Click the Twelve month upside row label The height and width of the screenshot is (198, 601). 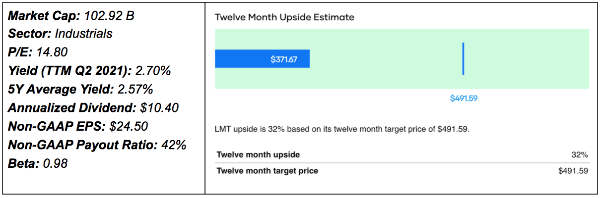pyautogui.click(x=258, y=154)
